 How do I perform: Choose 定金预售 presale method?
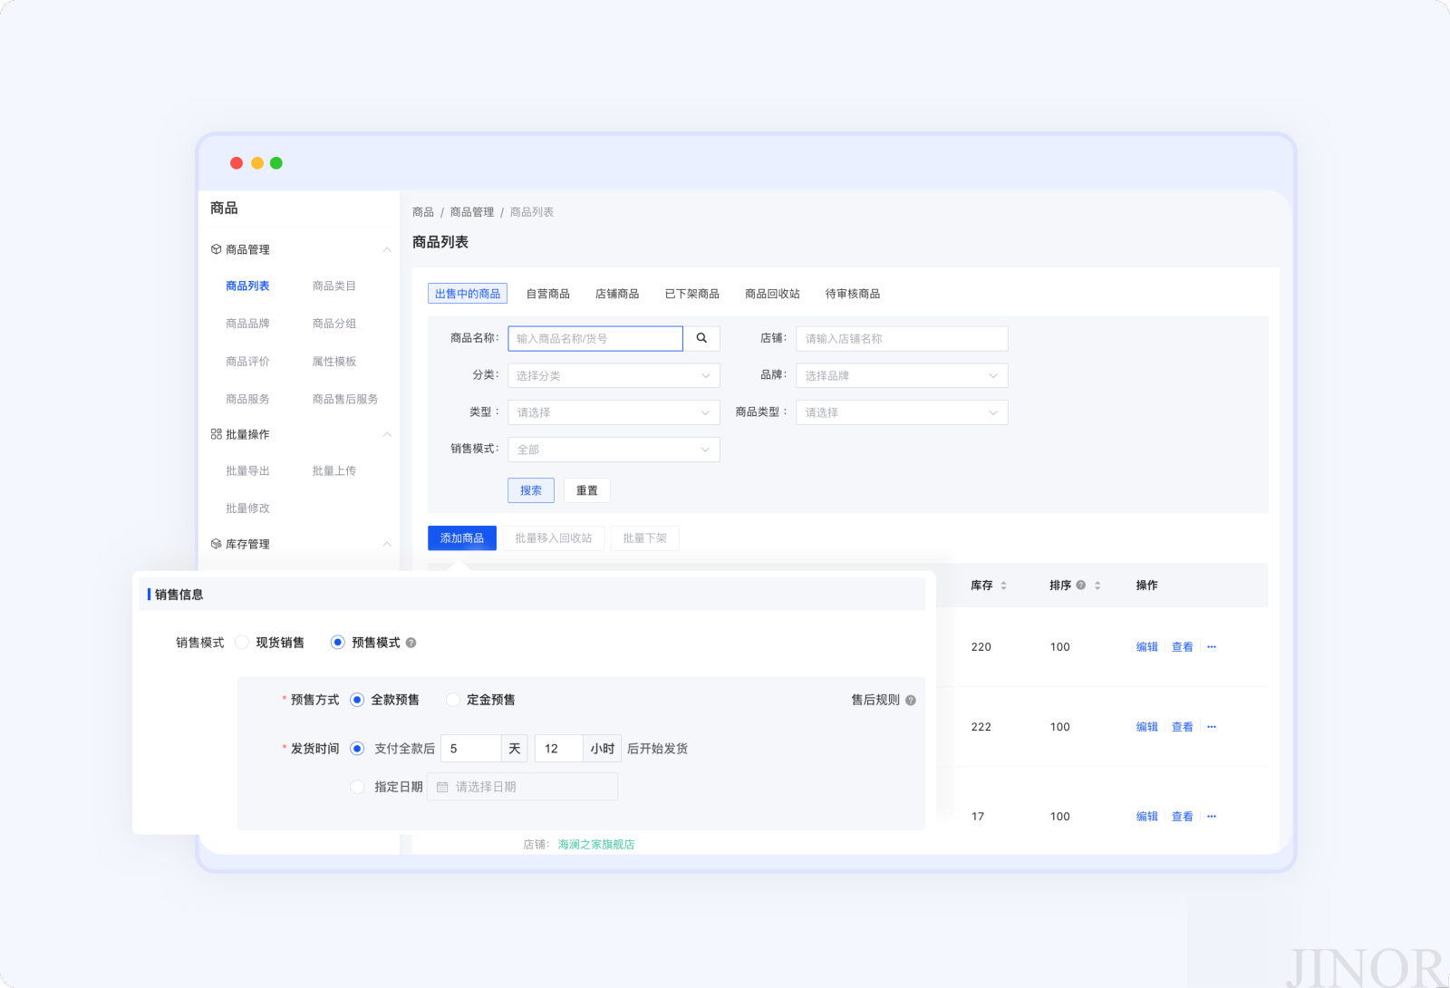click(453, 700)
